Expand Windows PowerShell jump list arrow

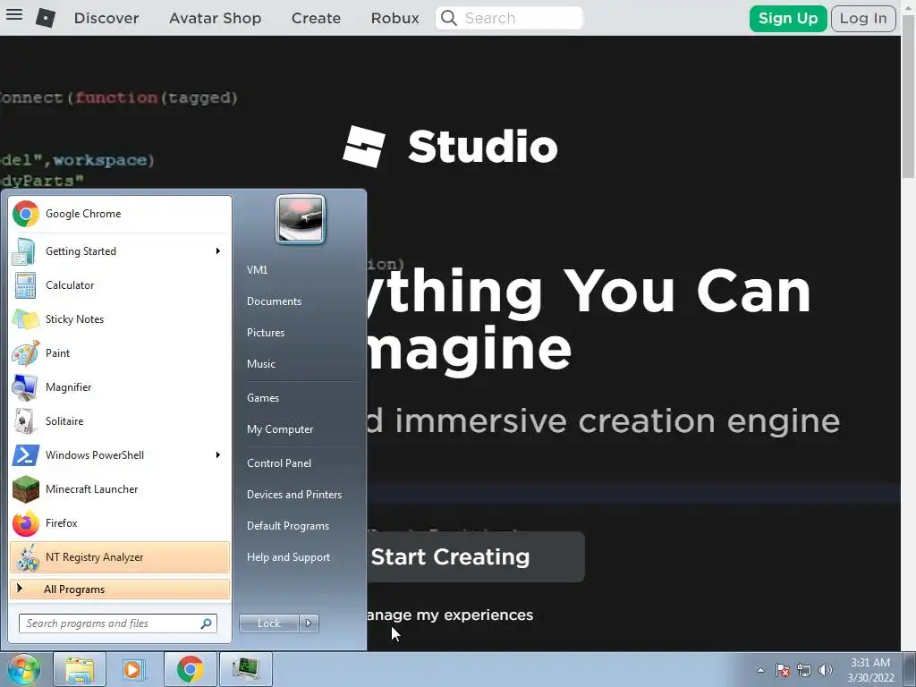[218, 455]
